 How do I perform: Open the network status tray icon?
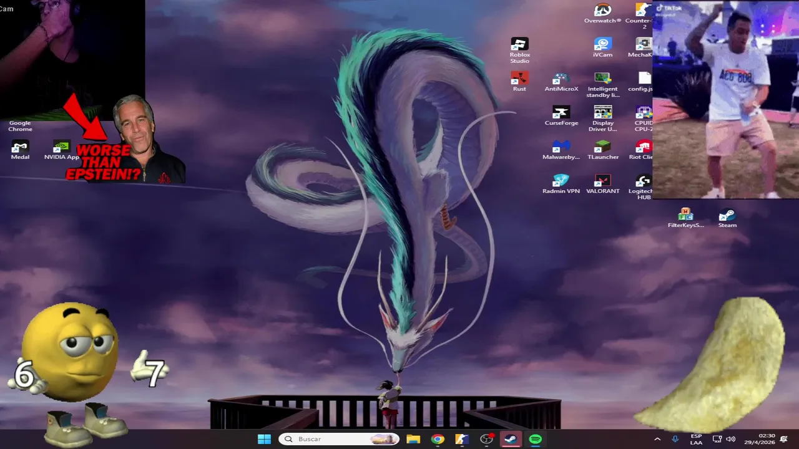click(717, 439)
